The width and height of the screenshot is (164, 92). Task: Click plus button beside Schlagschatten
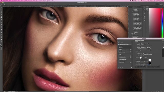pyautogui.click(x=131, y=63)
